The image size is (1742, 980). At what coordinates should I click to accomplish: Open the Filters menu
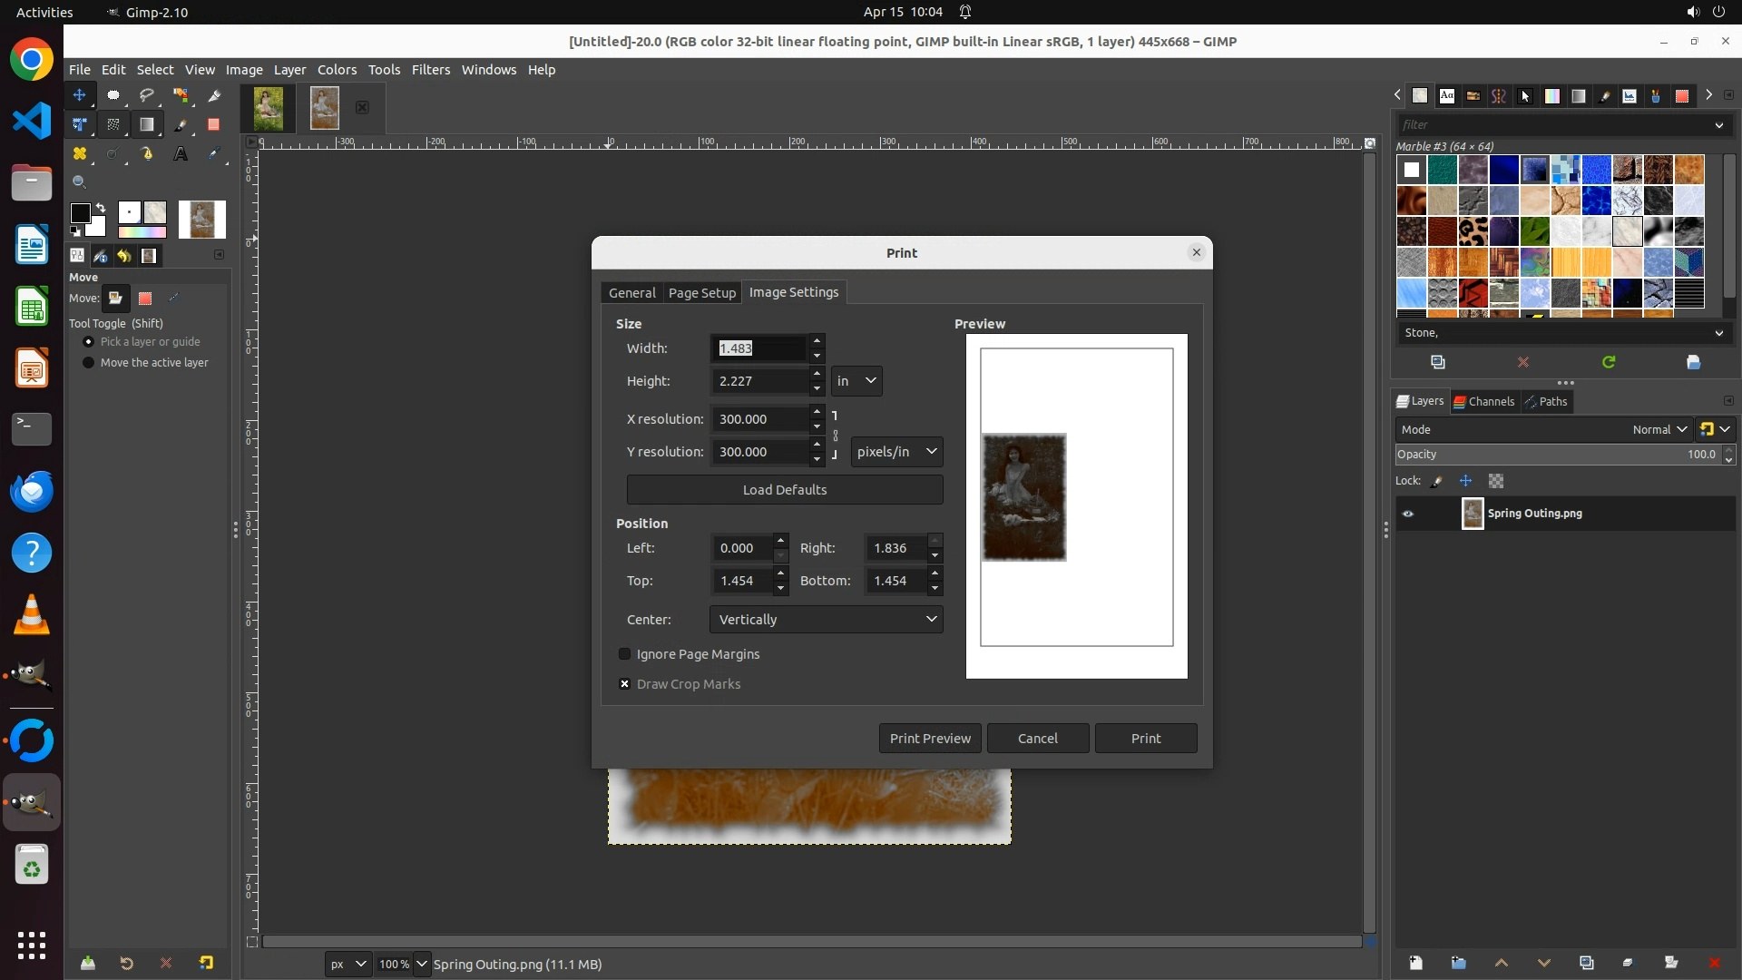point(430,70)
